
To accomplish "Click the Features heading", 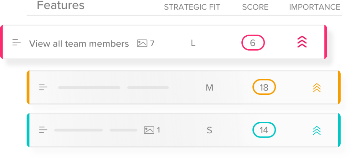I will 61,5.
